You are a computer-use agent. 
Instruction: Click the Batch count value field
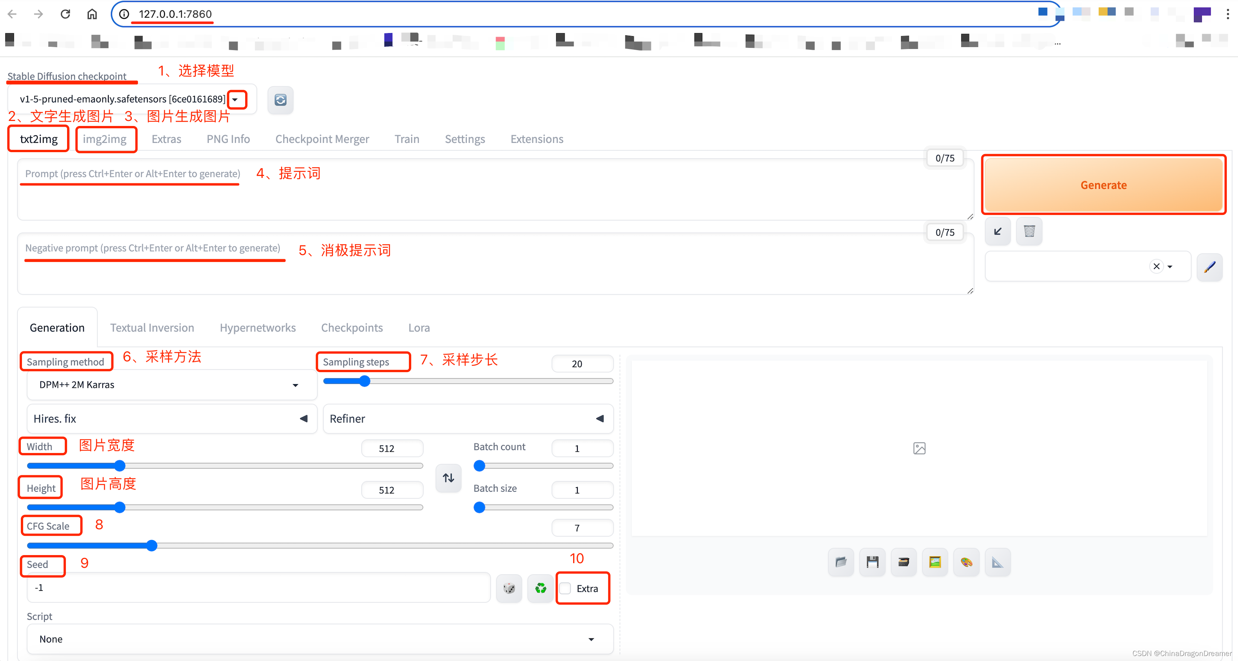coord(582,449)
